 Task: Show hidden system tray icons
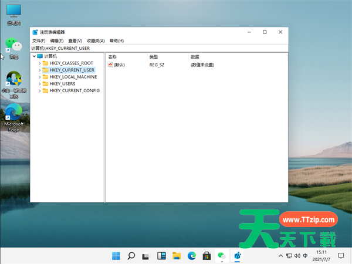click(x=279, y=256)
